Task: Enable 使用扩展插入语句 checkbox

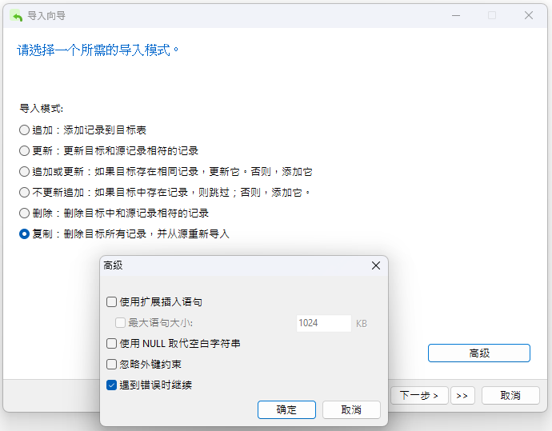Action: 111,302
